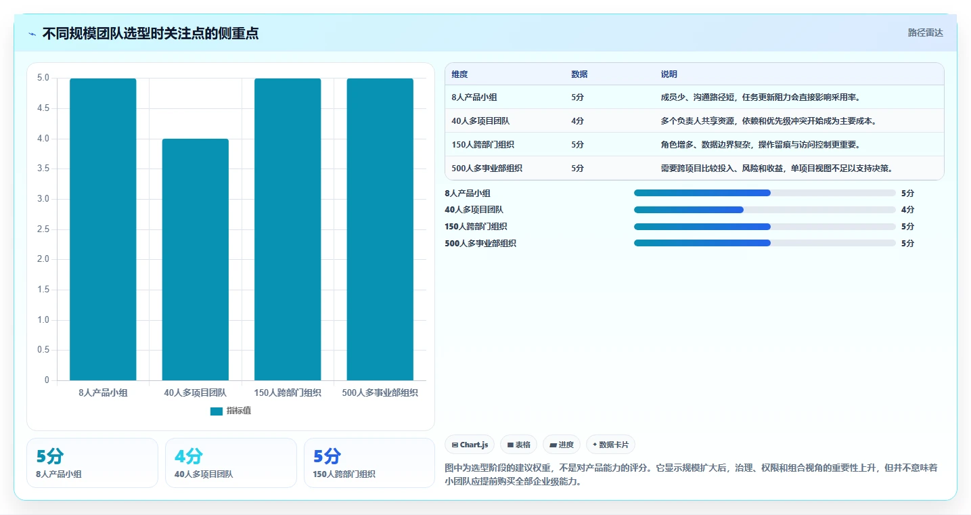Click the 8人产品小组 x-axis label
Screen dimensions: 971x515
tap(103, 393)
